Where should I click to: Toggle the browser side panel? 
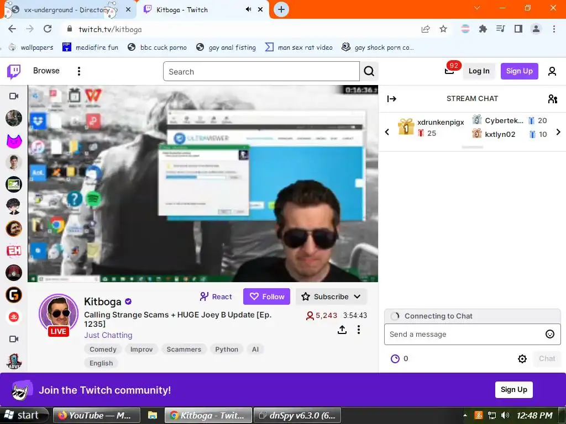click(518, 29)
